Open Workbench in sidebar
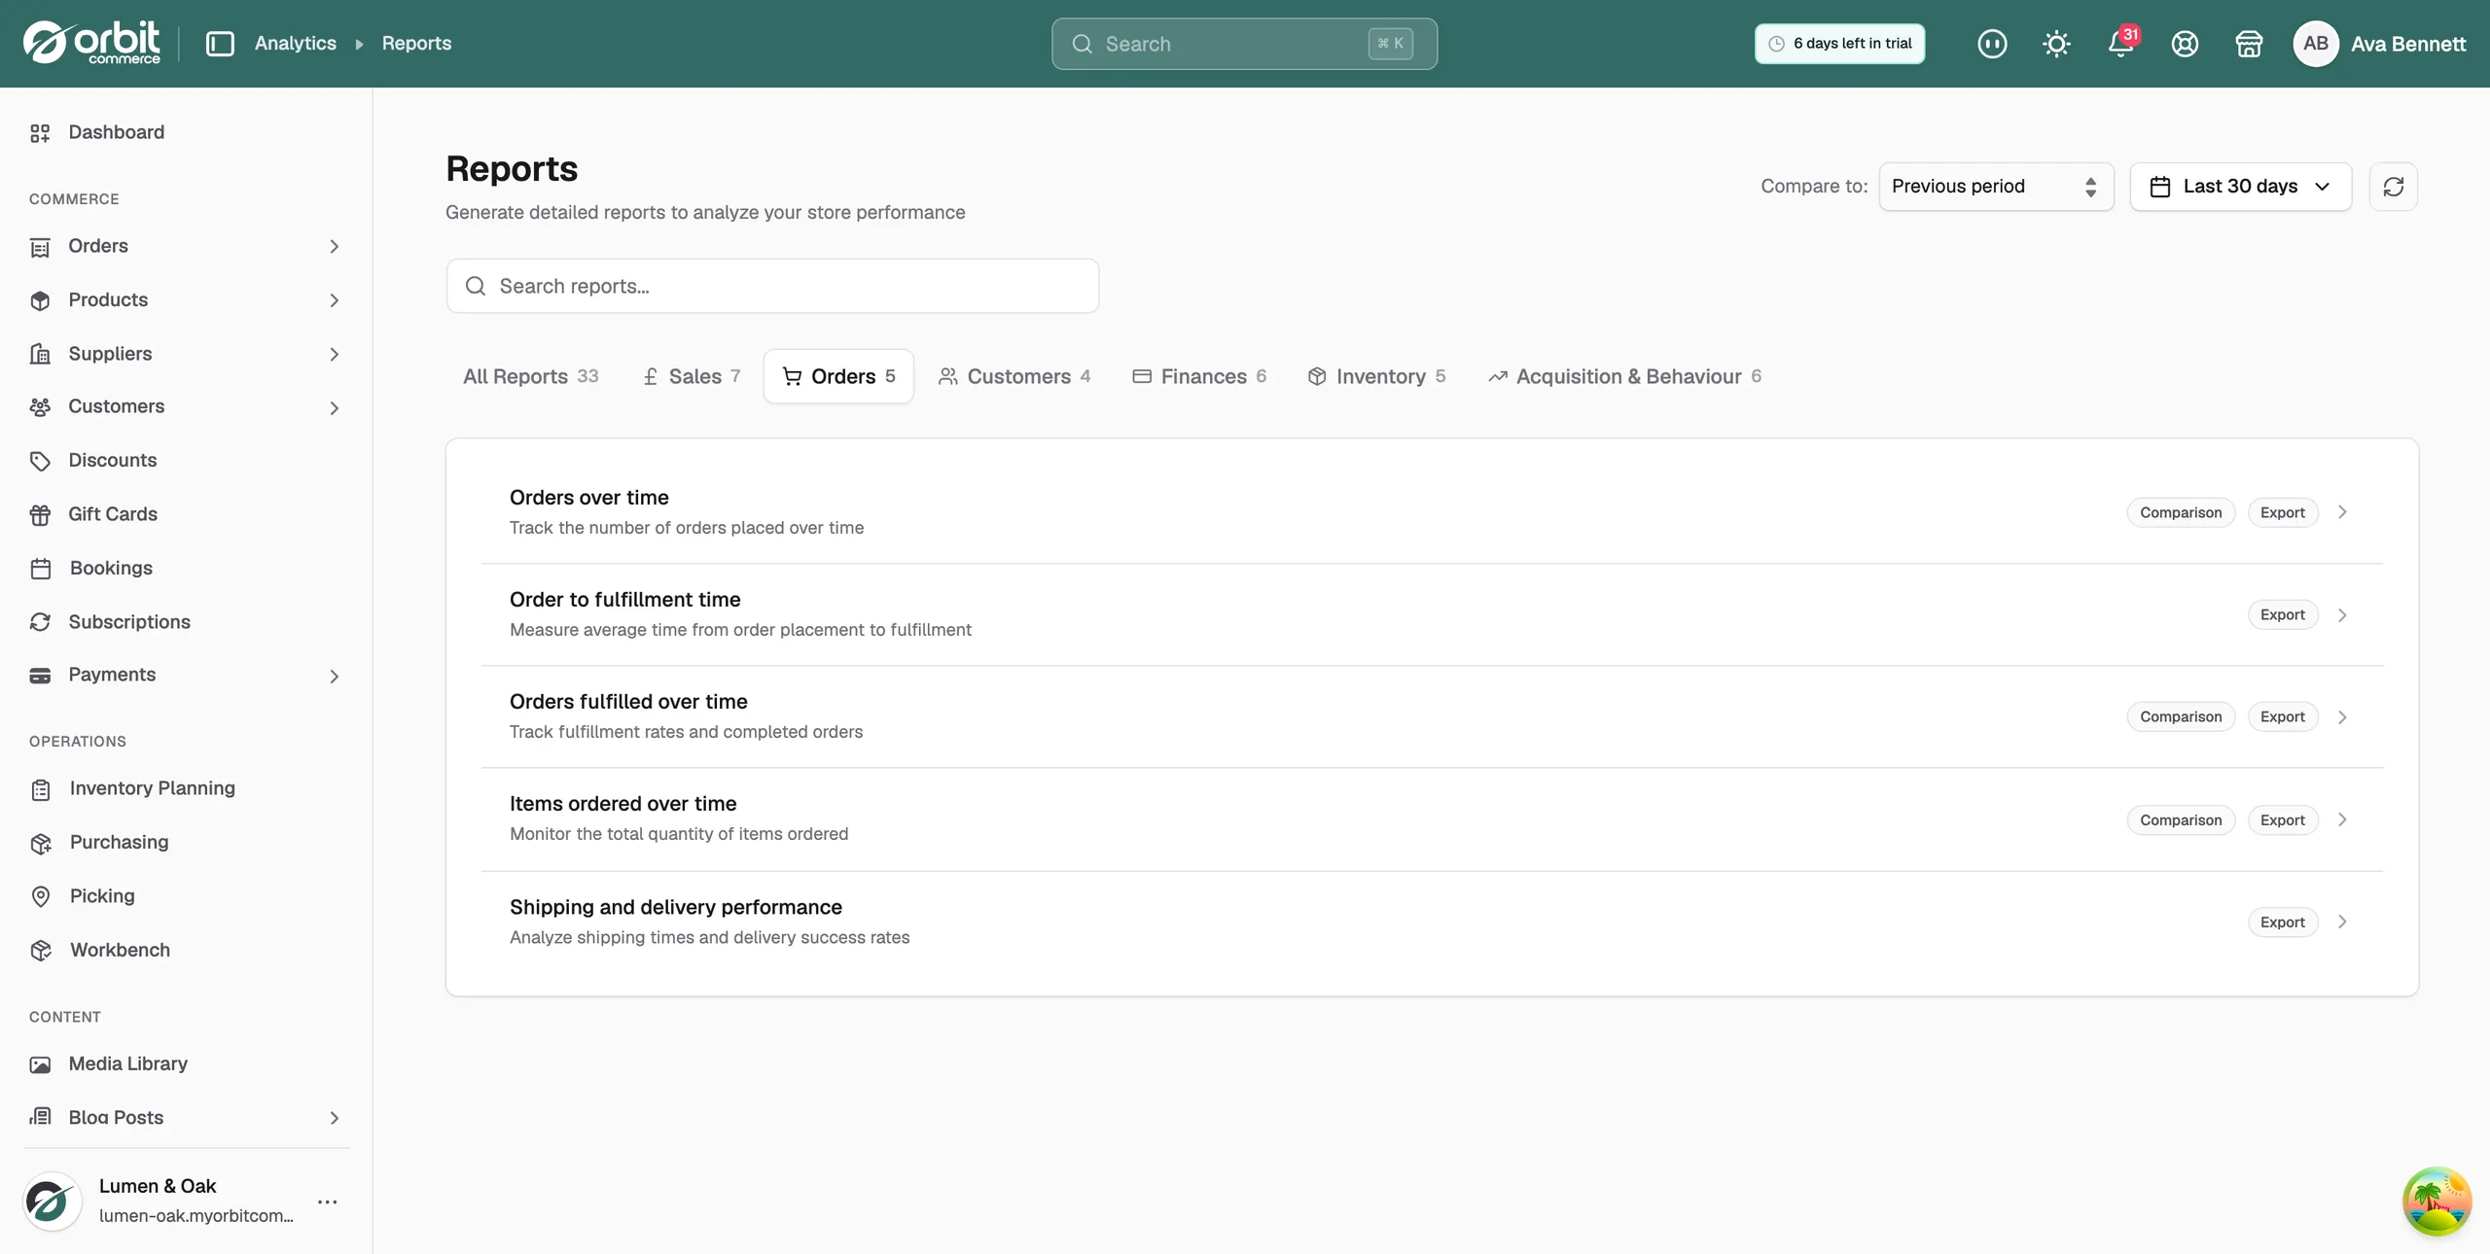Screen dimensions: 2490x1254 click(120, 951)
